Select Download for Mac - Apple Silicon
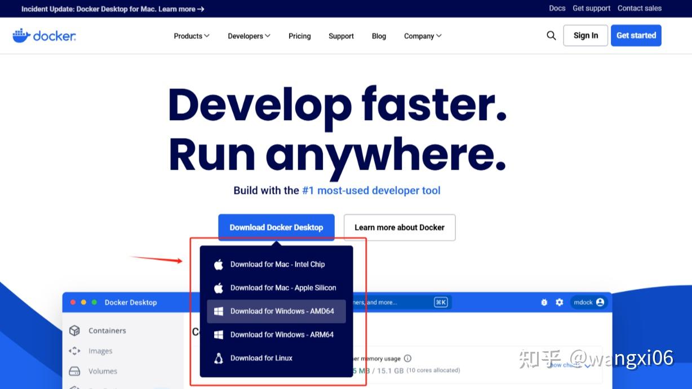 coord(283,288)
